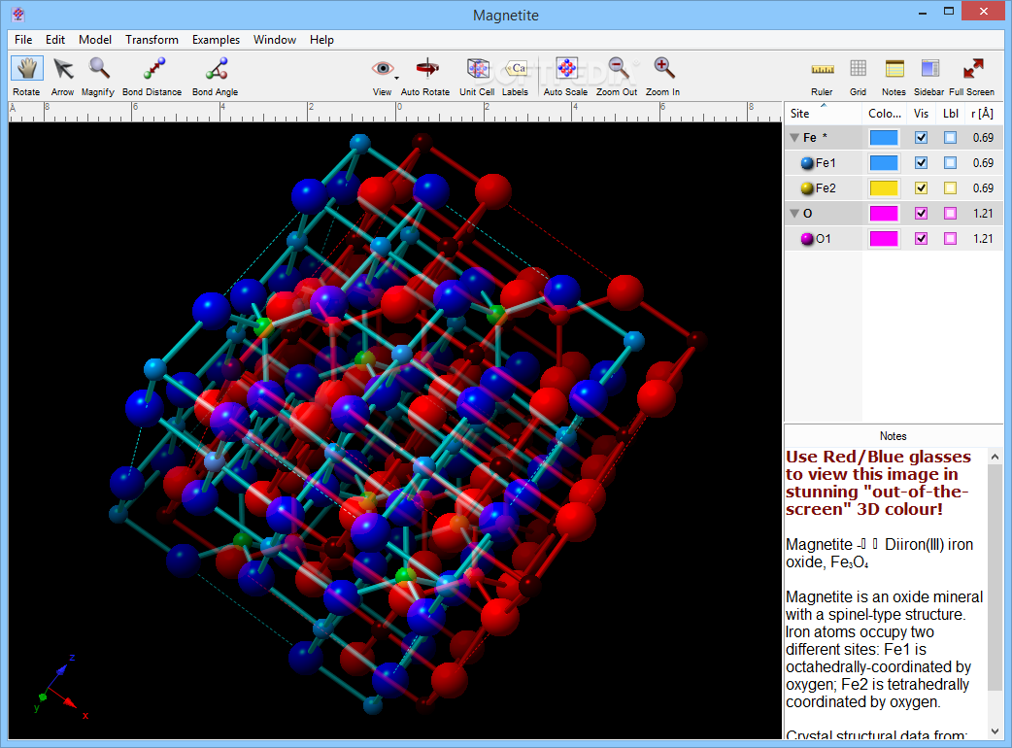The image size is (1012, 748).
Task: Activate the Magnify tool
Action: [98, 76]
